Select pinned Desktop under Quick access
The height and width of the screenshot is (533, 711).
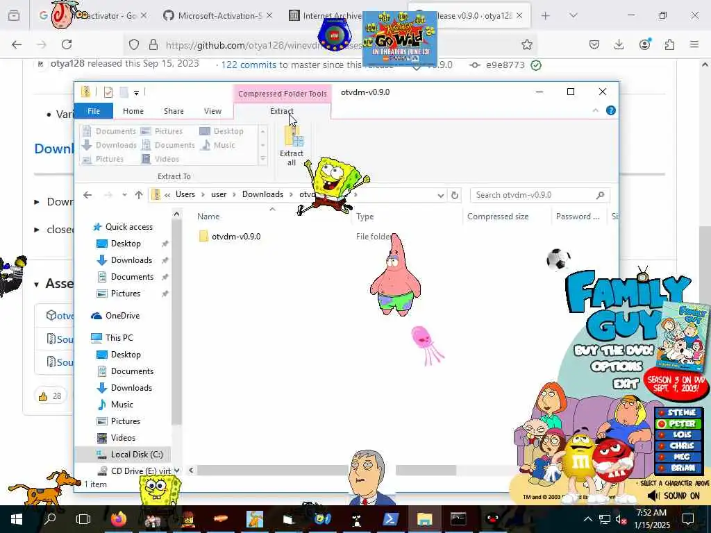[126, 244]
